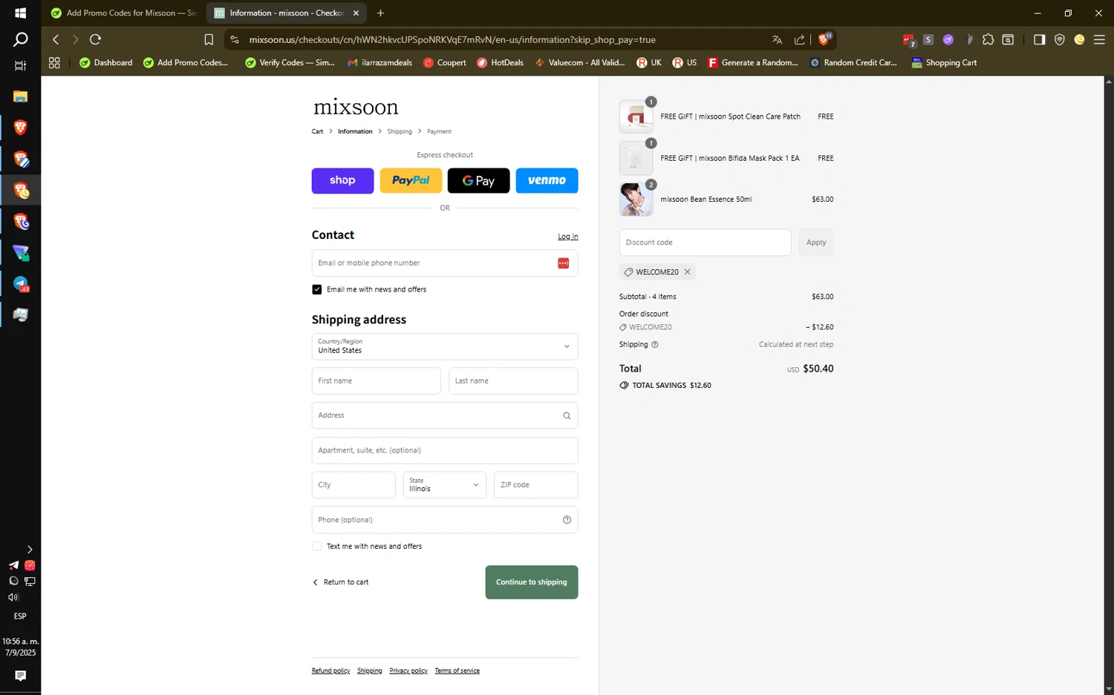The width and height of the screenshot is (1114, 695).
Task: Open the HotDeals bookmark
Action: coord(500,63)
